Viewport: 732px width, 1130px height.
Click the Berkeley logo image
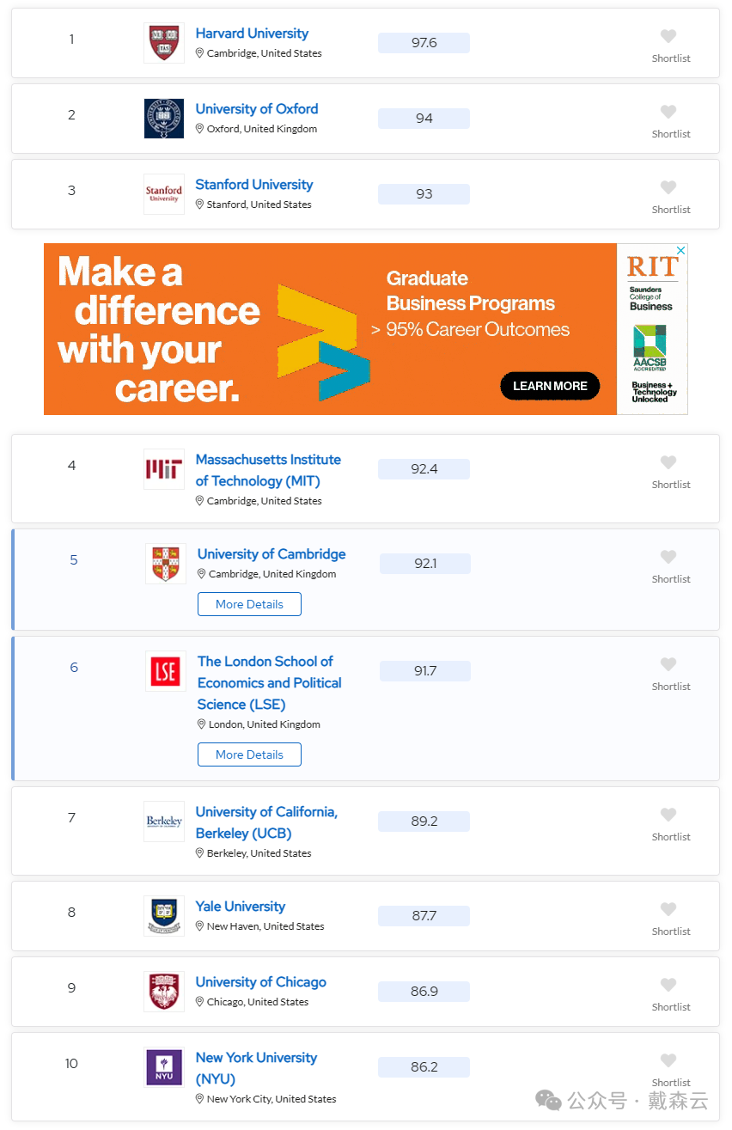point(164,822)
